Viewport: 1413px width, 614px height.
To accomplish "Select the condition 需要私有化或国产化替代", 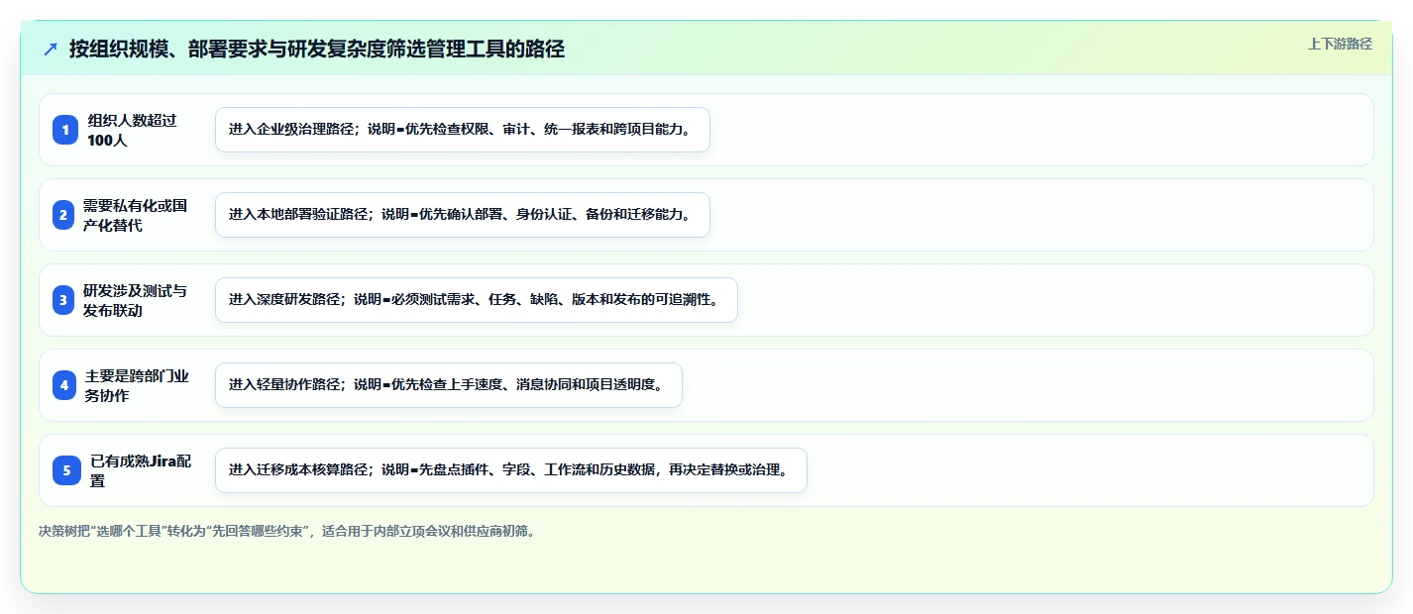I will [135, 215].
